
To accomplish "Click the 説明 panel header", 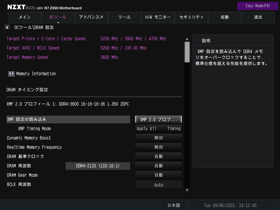I will [206, 41].
